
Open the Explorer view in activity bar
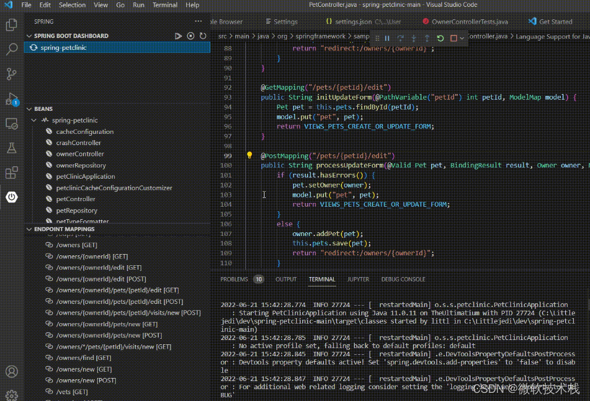[x=11, y=25]
